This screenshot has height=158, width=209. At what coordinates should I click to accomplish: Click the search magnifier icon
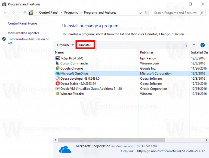[202, 13]
